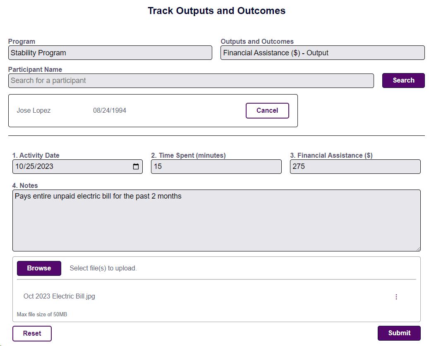
Task: Cancel the Jose Lopez participant selection
Action: pyautogui.click(x=267, y=111)
